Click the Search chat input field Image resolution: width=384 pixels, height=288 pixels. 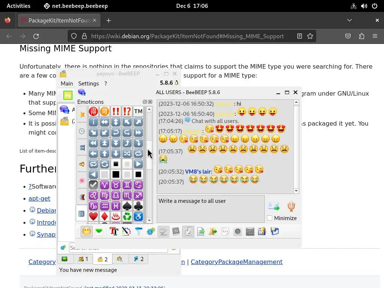click(118, 247)
